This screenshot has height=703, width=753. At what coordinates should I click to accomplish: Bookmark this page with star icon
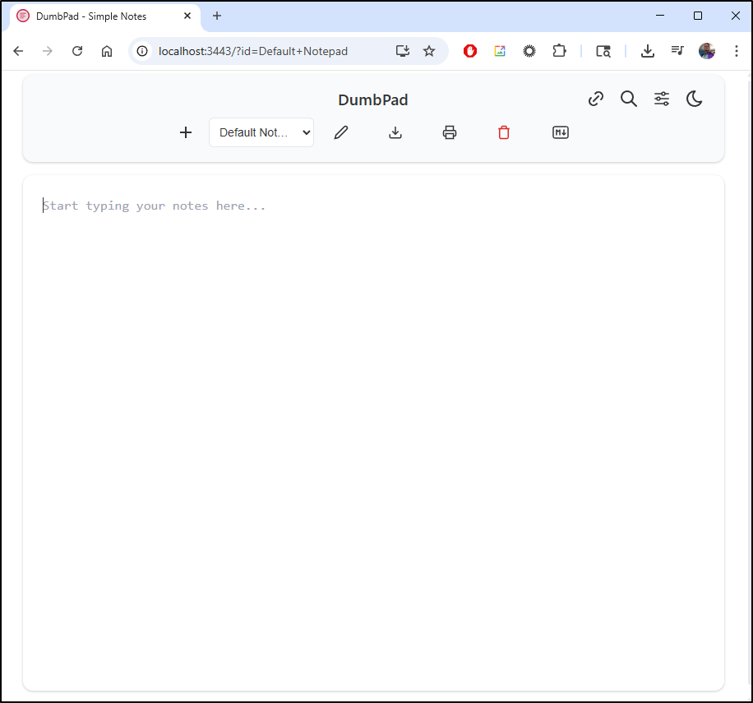429,51
